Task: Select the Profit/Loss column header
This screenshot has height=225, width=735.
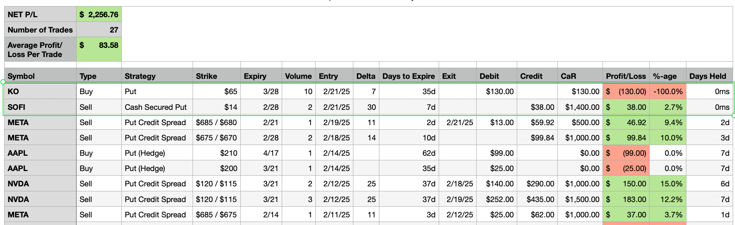Action: point(626,76)
